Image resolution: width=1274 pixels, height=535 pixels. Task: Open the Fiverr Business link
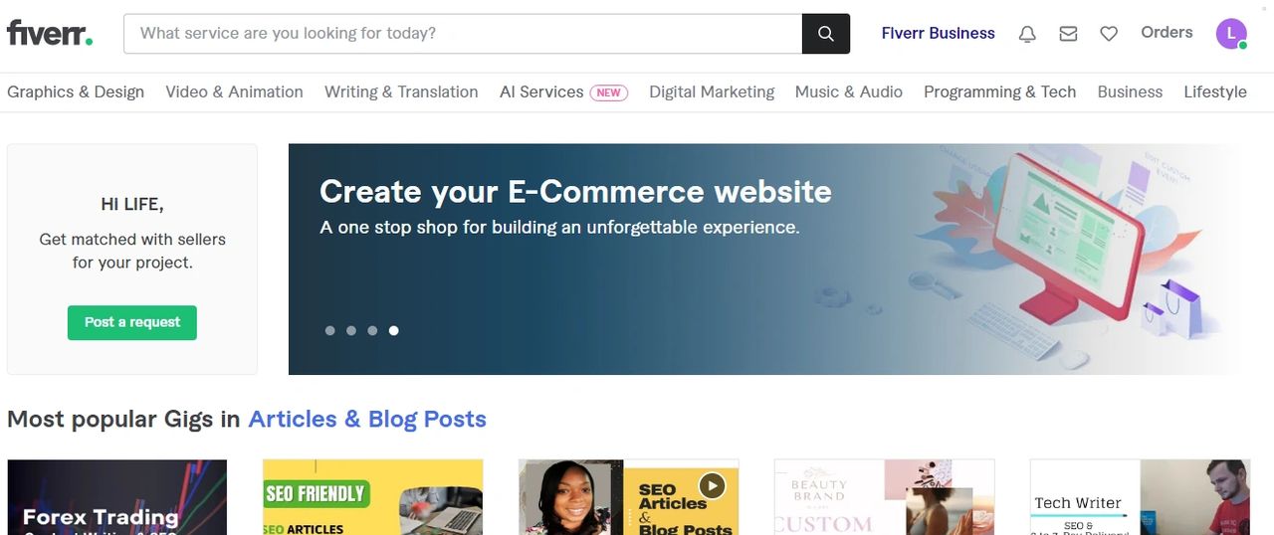(x=938, y=33)
